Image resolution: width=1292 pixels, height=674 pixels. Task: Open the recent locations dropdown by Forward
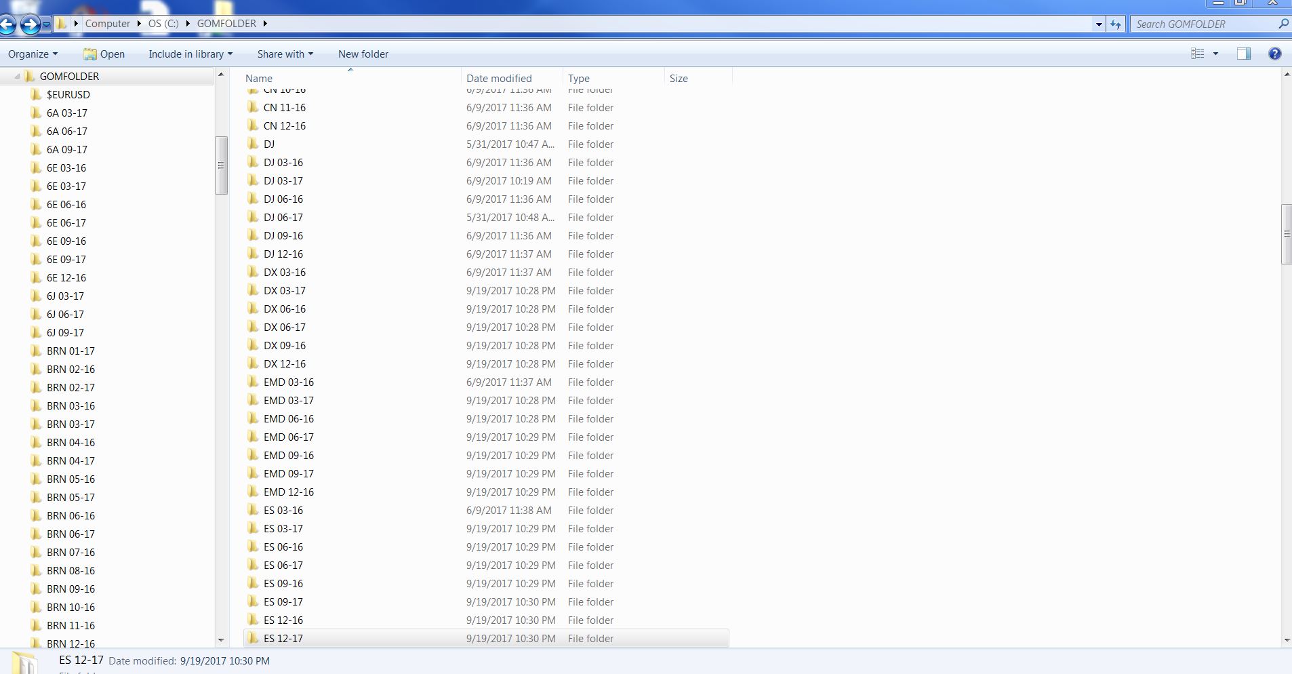(46, 25)
